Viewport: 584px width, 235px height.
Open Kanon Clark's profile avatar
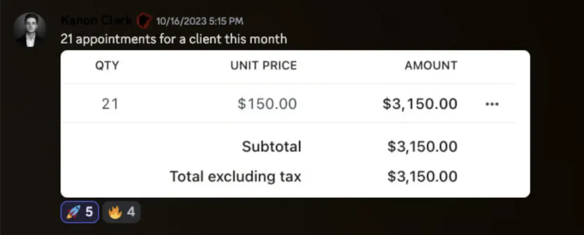[x=30, y=30]
